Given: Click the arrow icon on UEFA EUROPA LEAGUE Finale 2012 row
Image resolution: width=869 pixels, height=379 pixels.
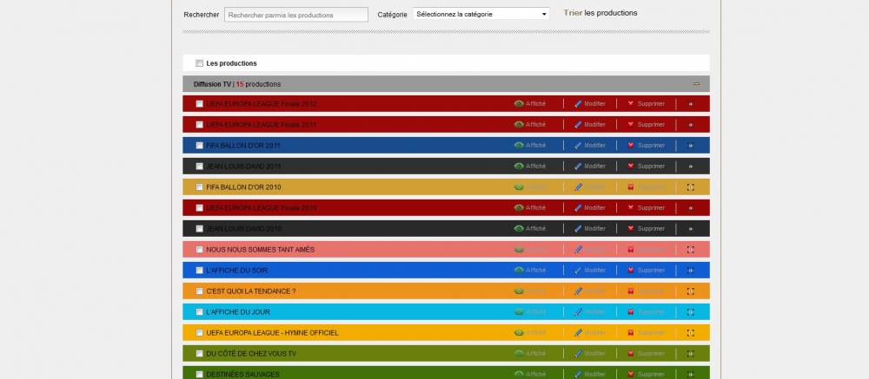Looking at the screenshot, I should [x=691, y=104].
